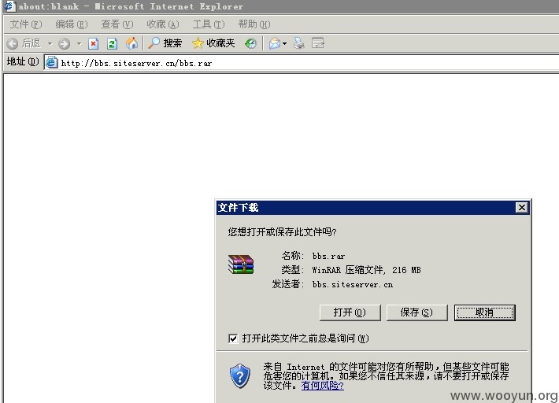This screenshot has height=403, width=559.
Task: Open the 有何风险? link
Action: 322,386
